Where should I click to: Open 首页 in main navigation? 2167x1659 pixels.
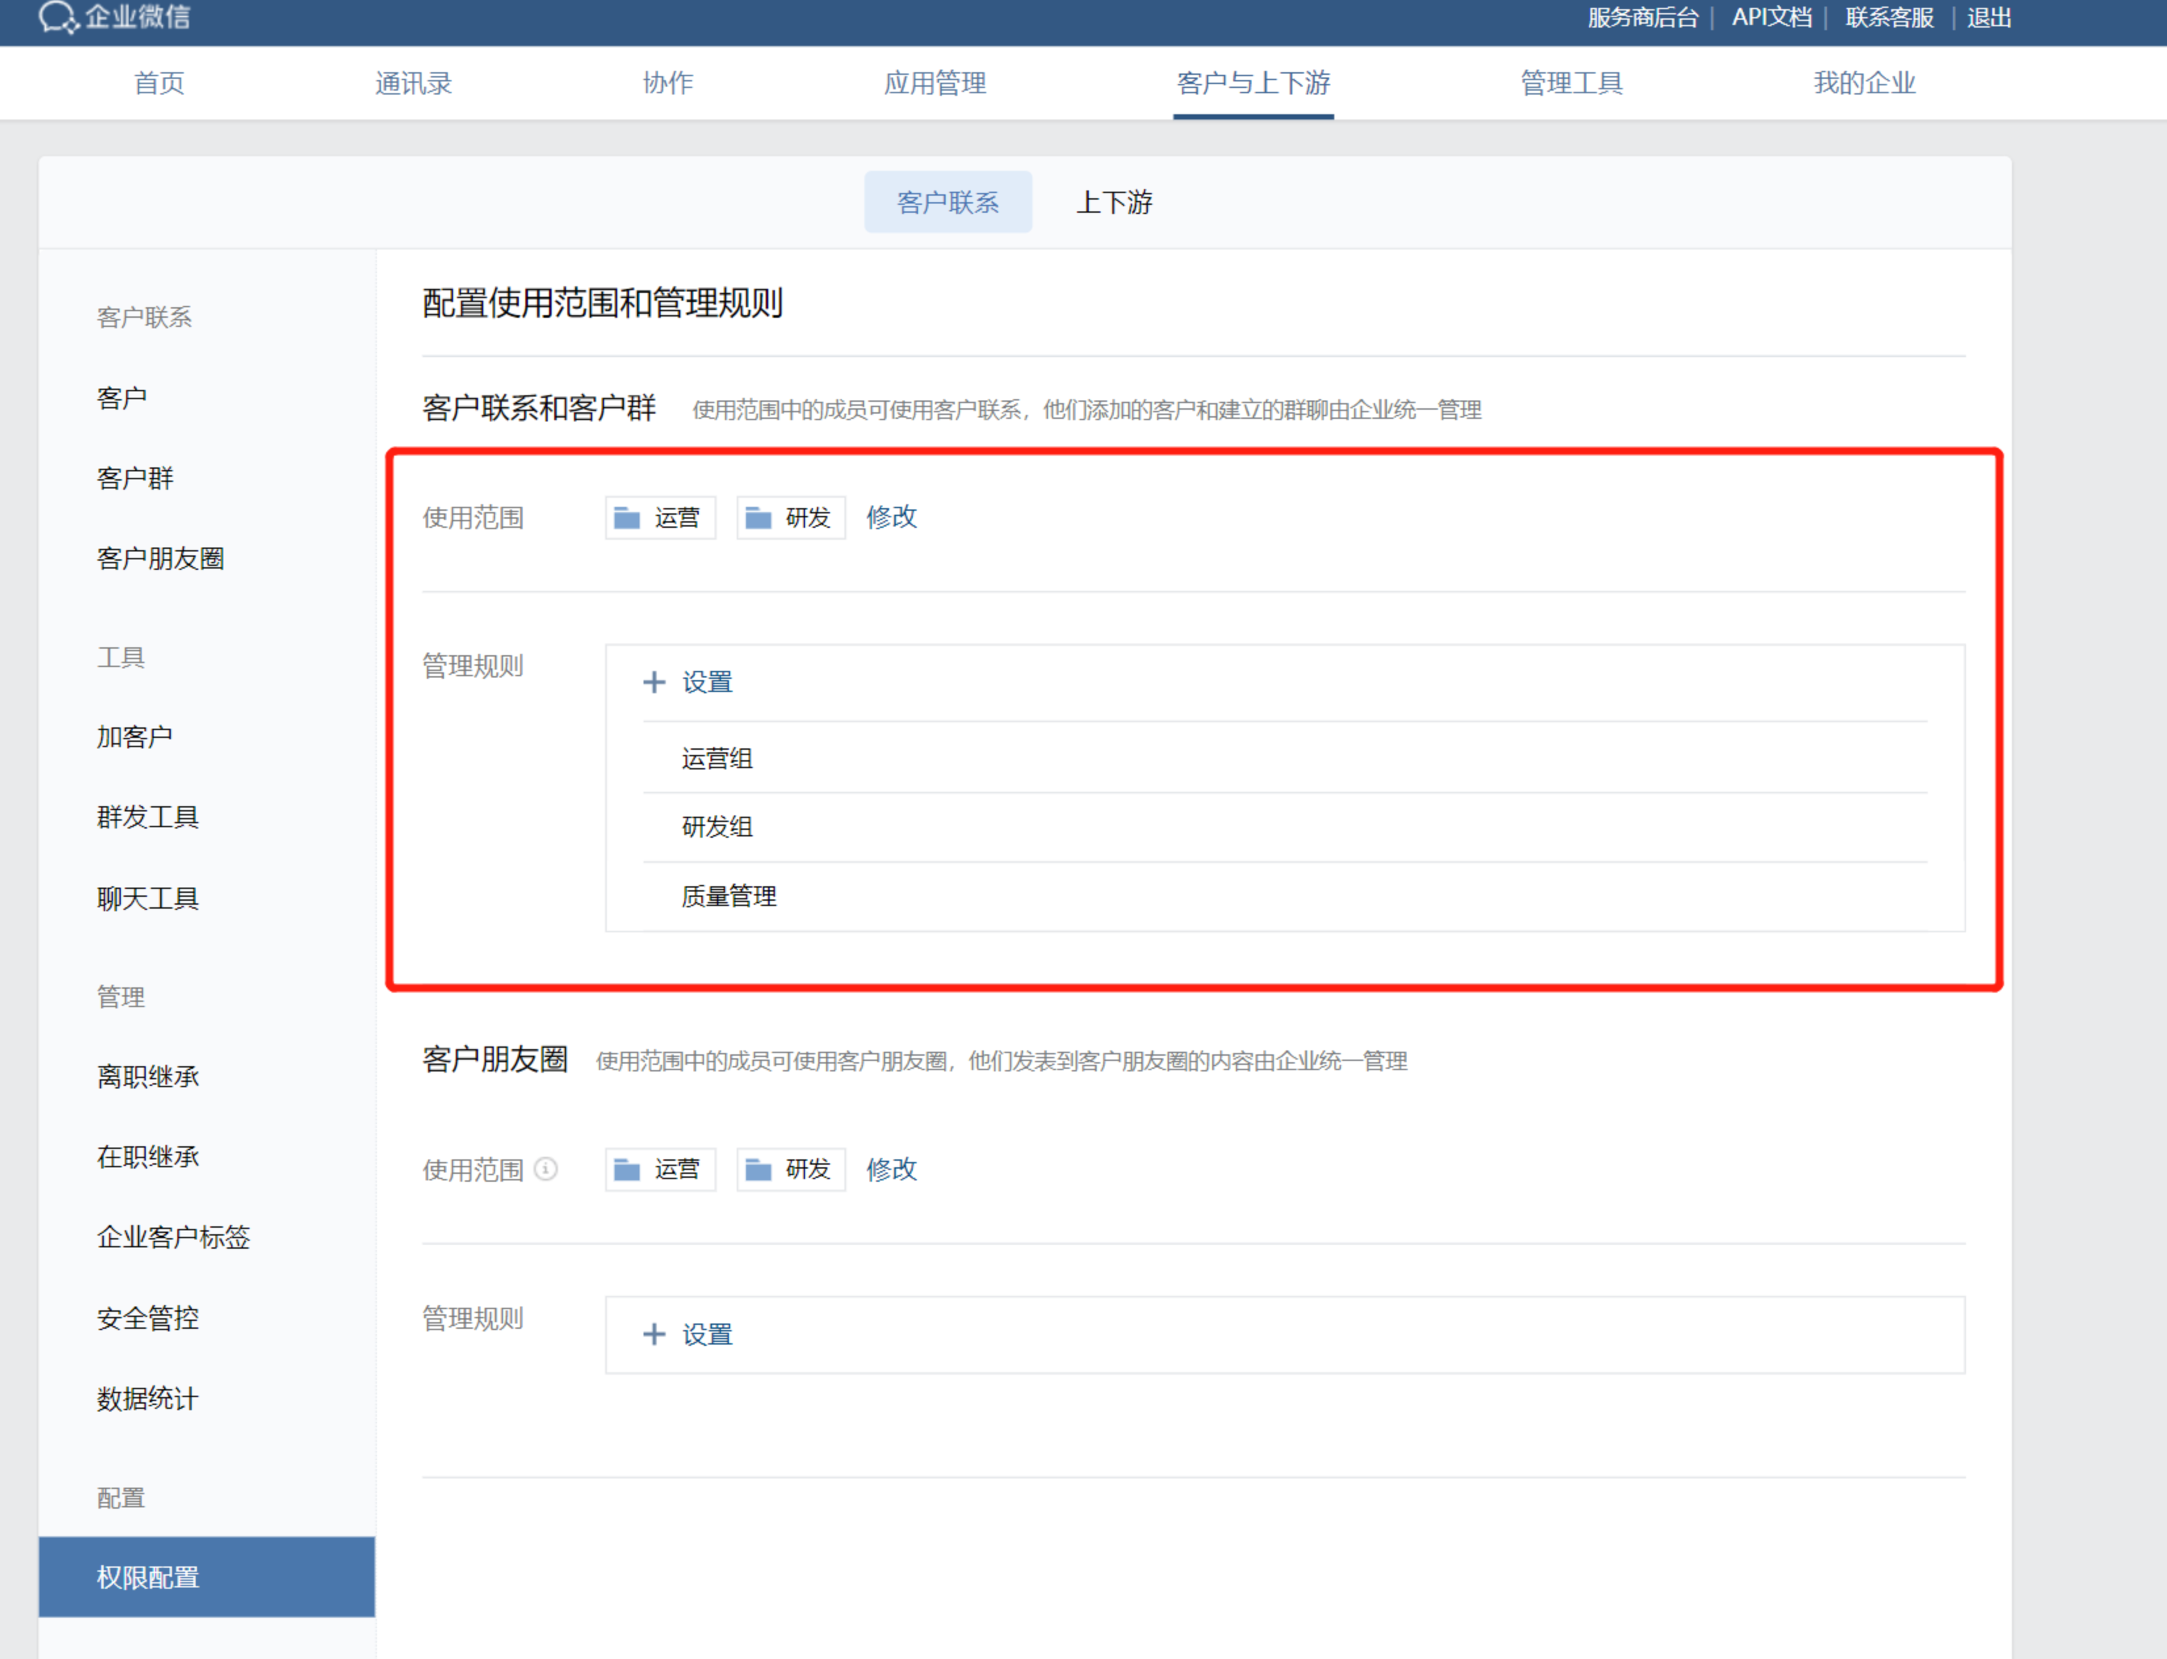(x=159, y=83)
